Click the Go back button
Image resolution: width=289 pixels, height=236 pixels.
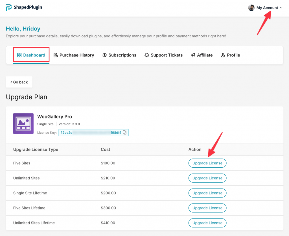tap(19, 82)
